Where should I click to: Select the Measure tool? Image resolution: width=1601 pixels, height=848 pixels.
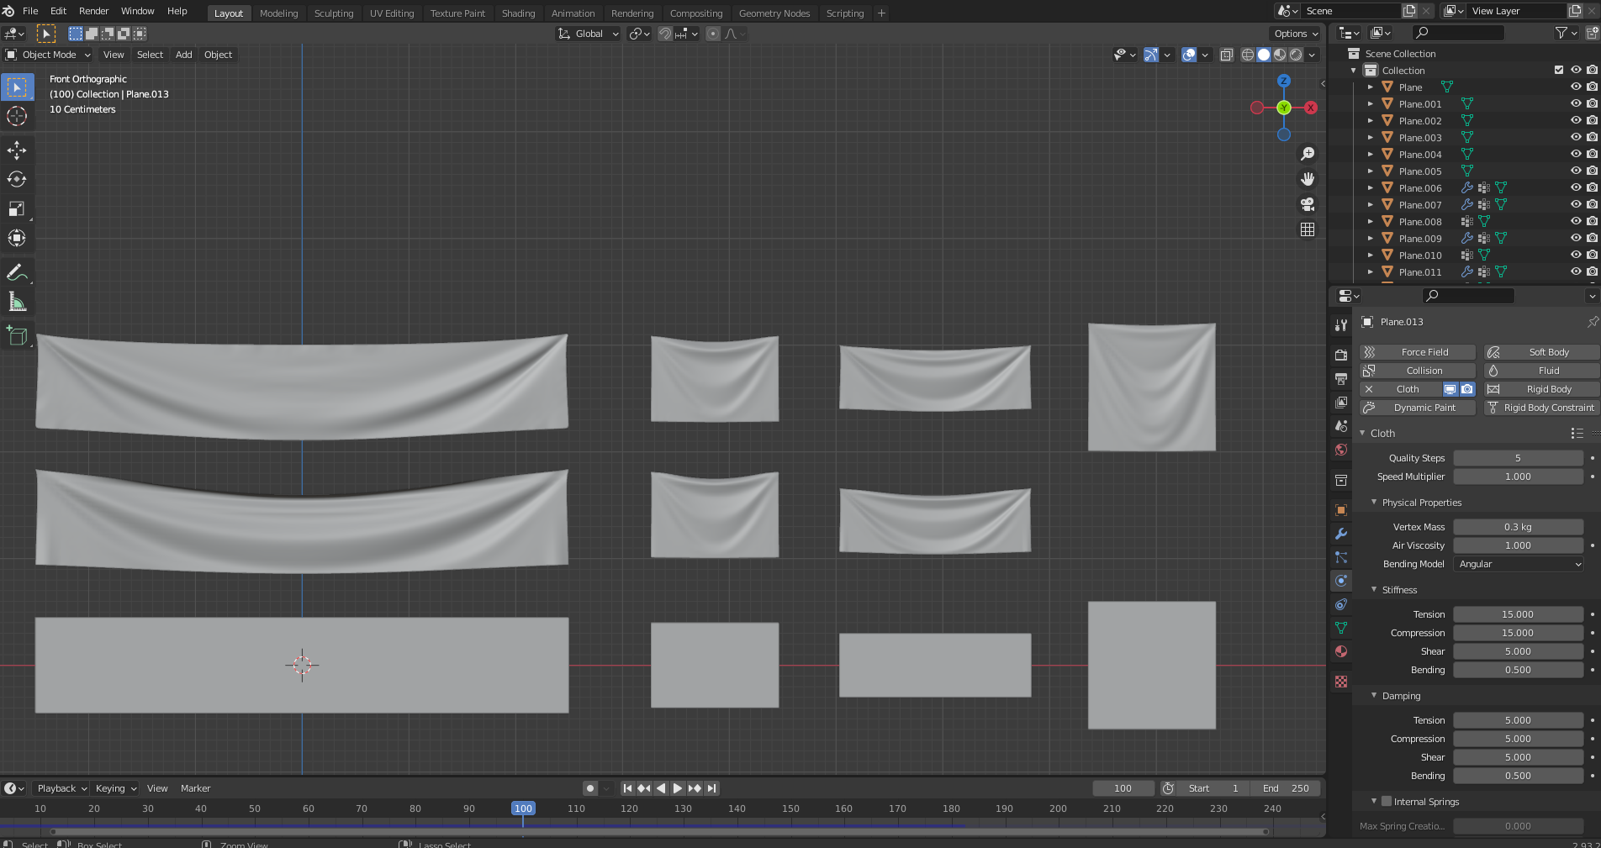(x=17, y=302)
